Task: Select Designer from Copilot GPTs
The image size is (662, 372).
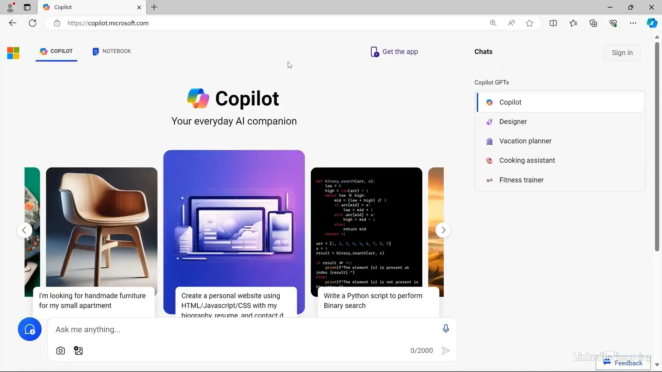Action: [x=513, y=122]
